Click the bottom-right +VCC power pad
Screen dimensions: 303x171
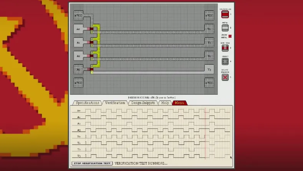(209, 83)
